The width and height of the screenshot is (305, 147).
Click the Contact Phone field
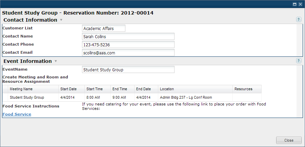click(x=128, y=45)
